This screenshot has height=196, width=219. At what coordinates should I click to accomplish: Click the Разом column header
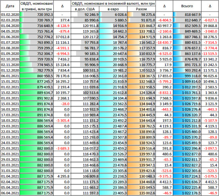(x=141, y=9)
